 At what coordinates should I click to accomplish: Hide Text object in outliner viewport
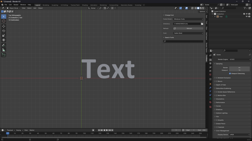(247, 16)
